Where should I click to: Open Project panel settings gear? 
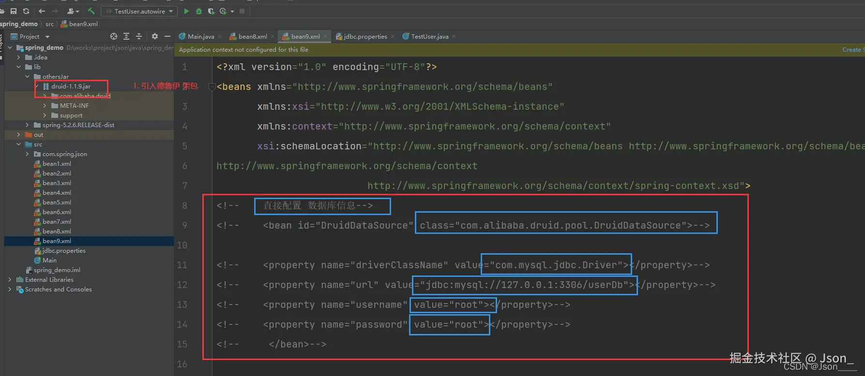(155, 36)
